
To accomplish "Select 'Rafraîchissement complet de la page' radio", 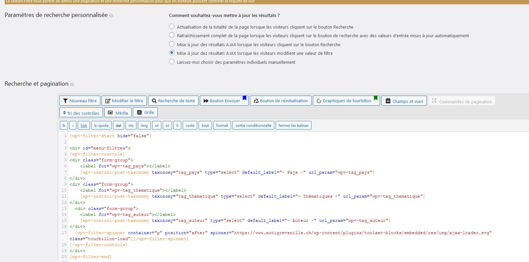I will tap(172, 35).
